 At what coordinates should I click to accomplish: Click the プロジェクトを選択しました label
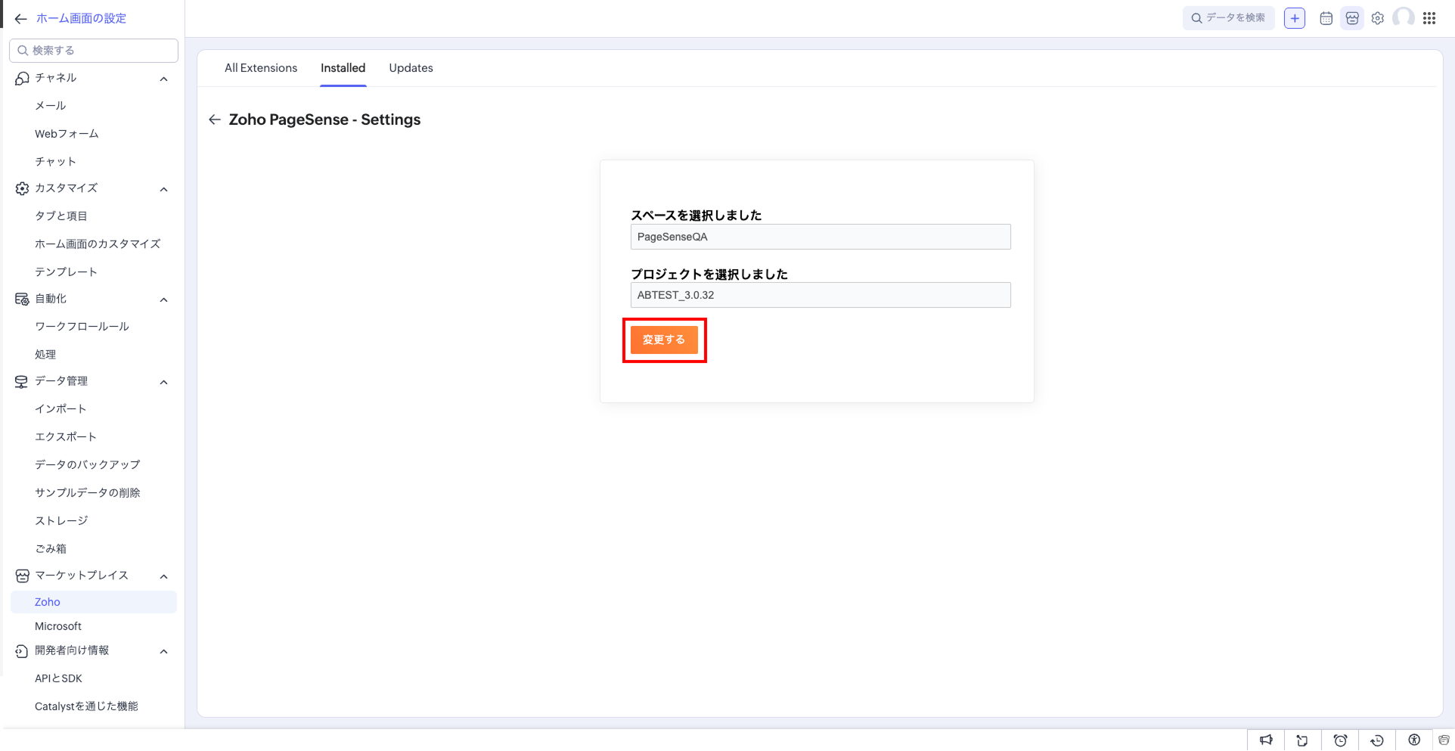click(x=709, y=275)
